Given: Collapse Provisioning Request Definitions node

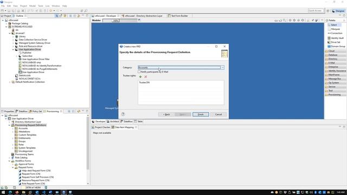Looking at the screenshot, I should tap(10, 125).
